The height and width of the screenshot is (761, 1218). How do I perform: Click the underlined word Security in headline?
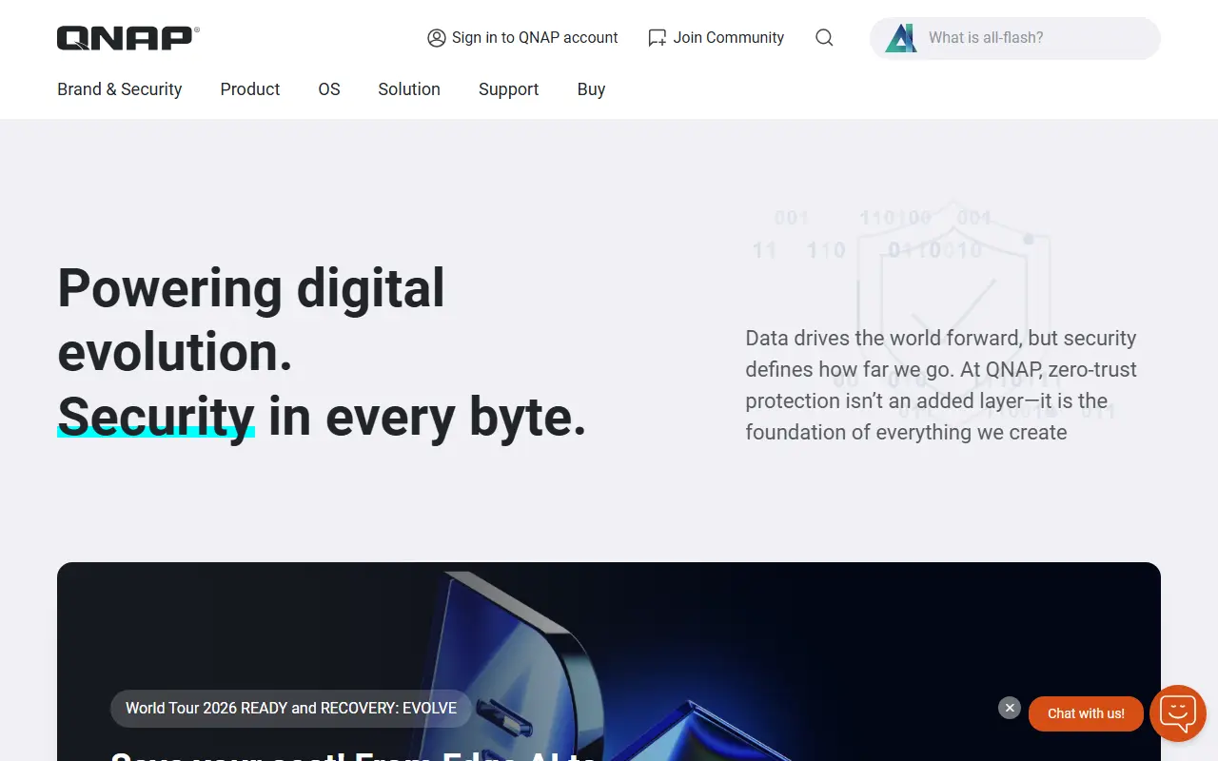(x=156, y=417)
